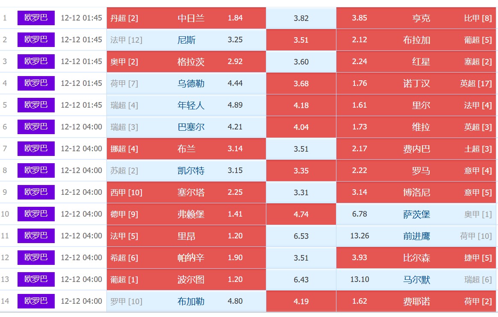Click the 欧罗巴 badge in row 7
The image size is (498, 317).
click(36, 149)
